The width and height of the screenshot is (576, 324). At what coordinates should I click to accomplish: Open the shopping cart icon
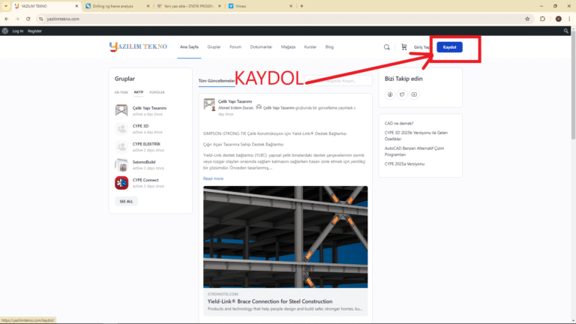[x=404, y=46]
